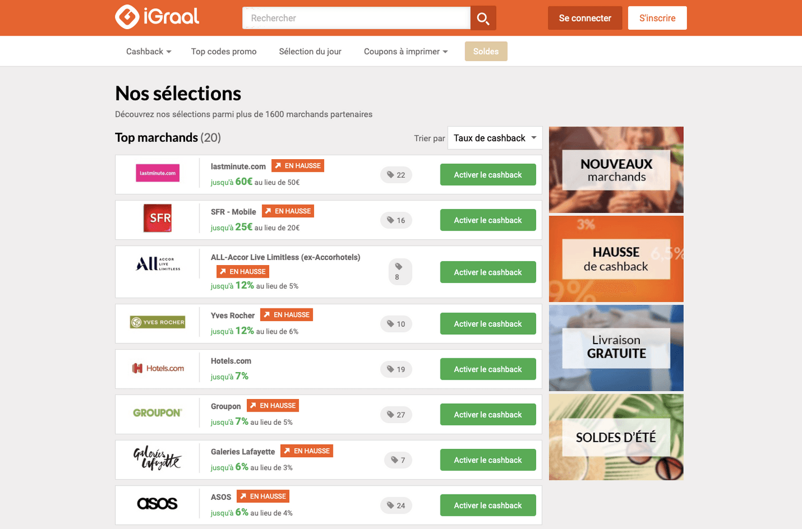Screen dimensions: 802x529
Task: Click EN HAUSSE badge next to SFR - Mobile
Action: (288, 211)
